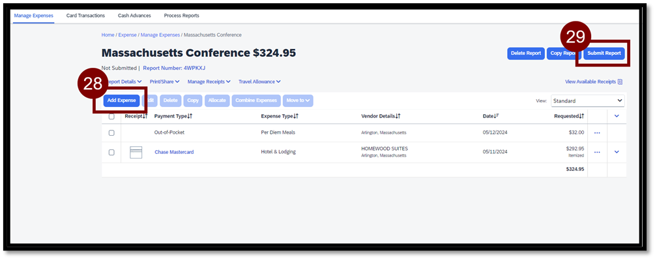The height and width of the screenshot is (259, 655).
Task: Follow the Manage Expenses breadcrumb link
Action: (x=160, y=35)
